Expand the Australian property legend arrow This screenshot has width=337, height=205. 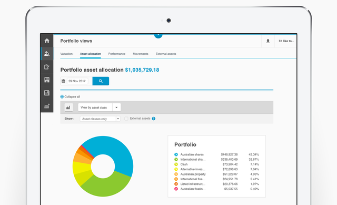176,174
